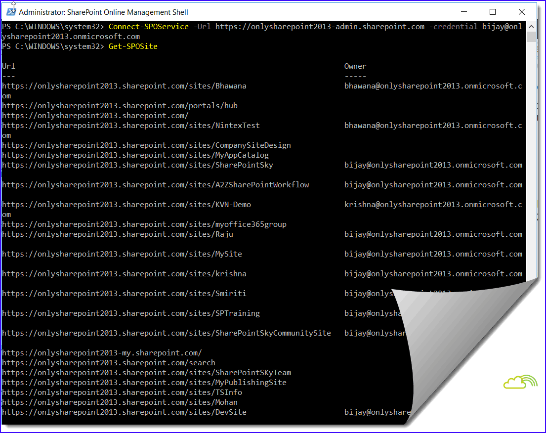
Task: Click the SharePointSkyCommunitySite URL
Action: [x=166, y=333]
